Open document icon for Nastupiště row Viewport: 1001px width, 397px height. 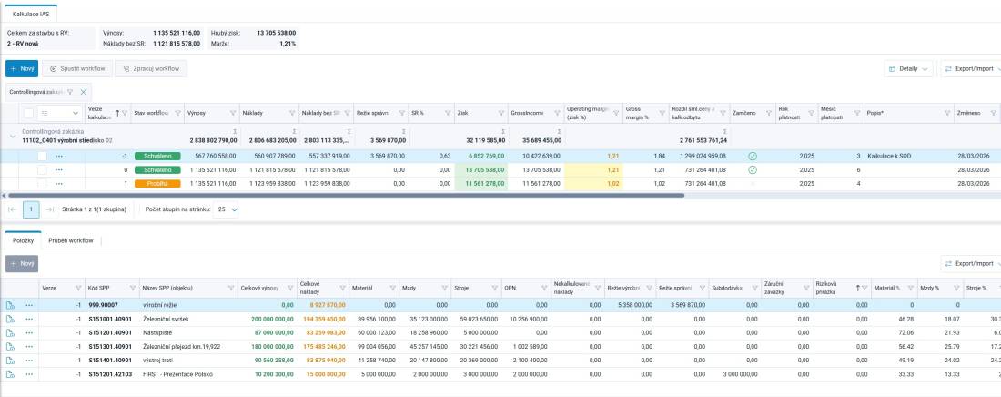(x=10, y=332)
